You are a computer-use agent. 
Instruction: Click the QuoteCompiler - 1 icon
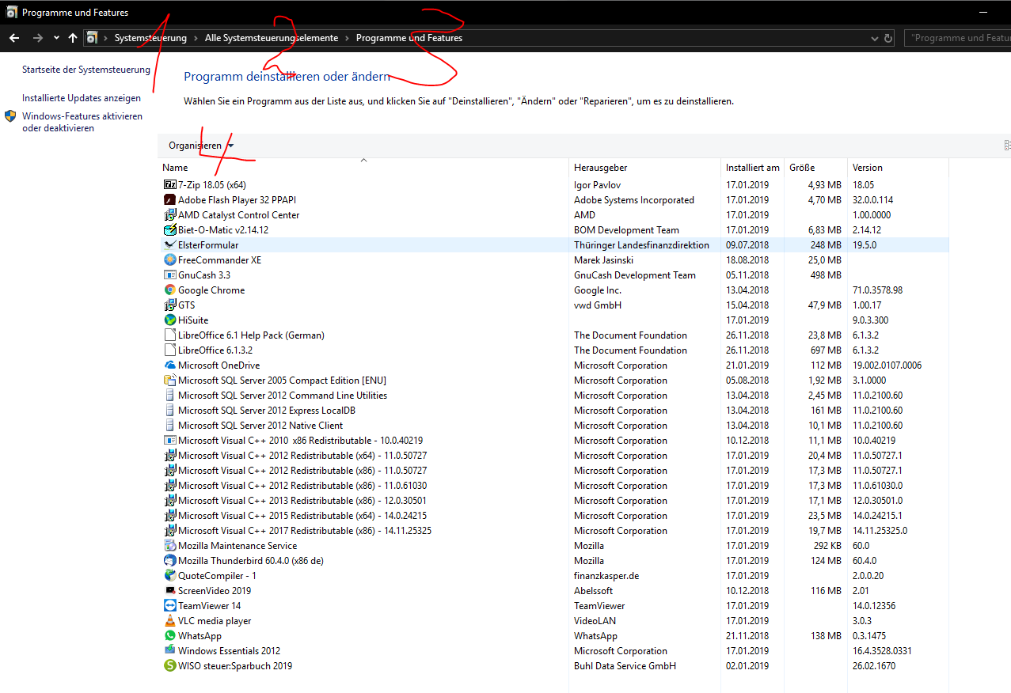(x=169, y=576)
